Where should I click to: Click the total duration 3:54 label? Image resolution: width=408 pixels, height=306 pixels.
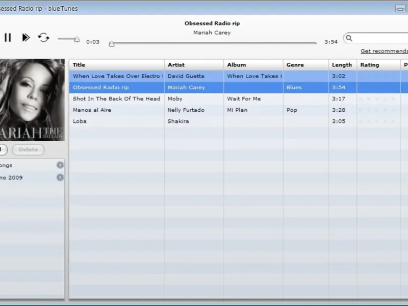[x=330, y=42]
